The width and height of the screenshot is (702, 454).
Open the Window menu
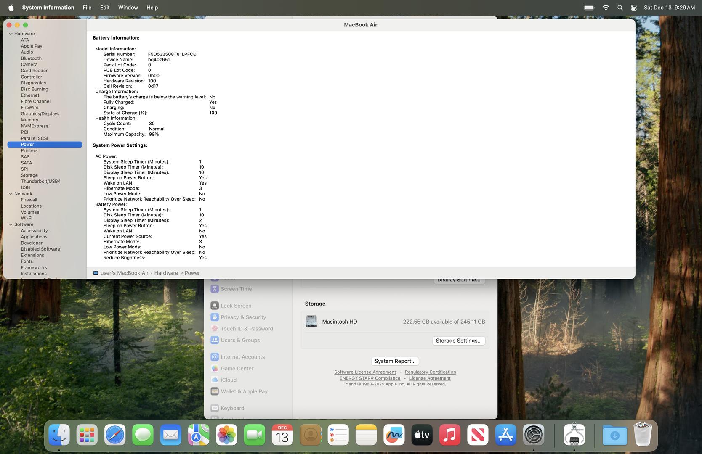[128, 8]
